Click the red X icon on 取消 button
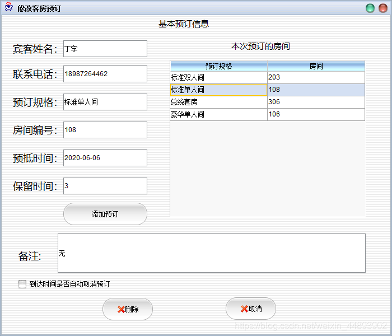 pyautogui.click(x=244, y=309)
